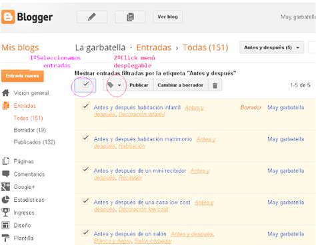This screenshot has height=247, width=316.
Task: Click the Salón-comedor label link
Action: [x=153, y=241]
